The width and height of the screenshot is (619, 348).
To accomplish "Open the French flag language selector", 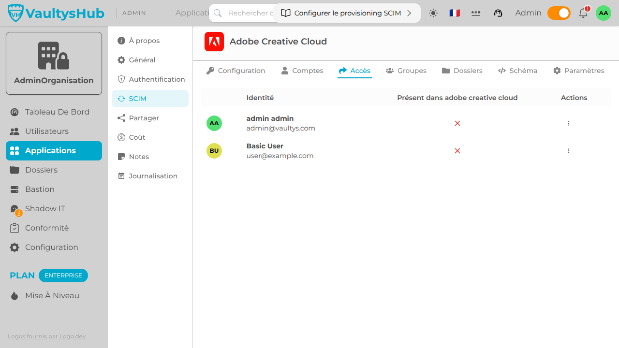I will (455, 13).
